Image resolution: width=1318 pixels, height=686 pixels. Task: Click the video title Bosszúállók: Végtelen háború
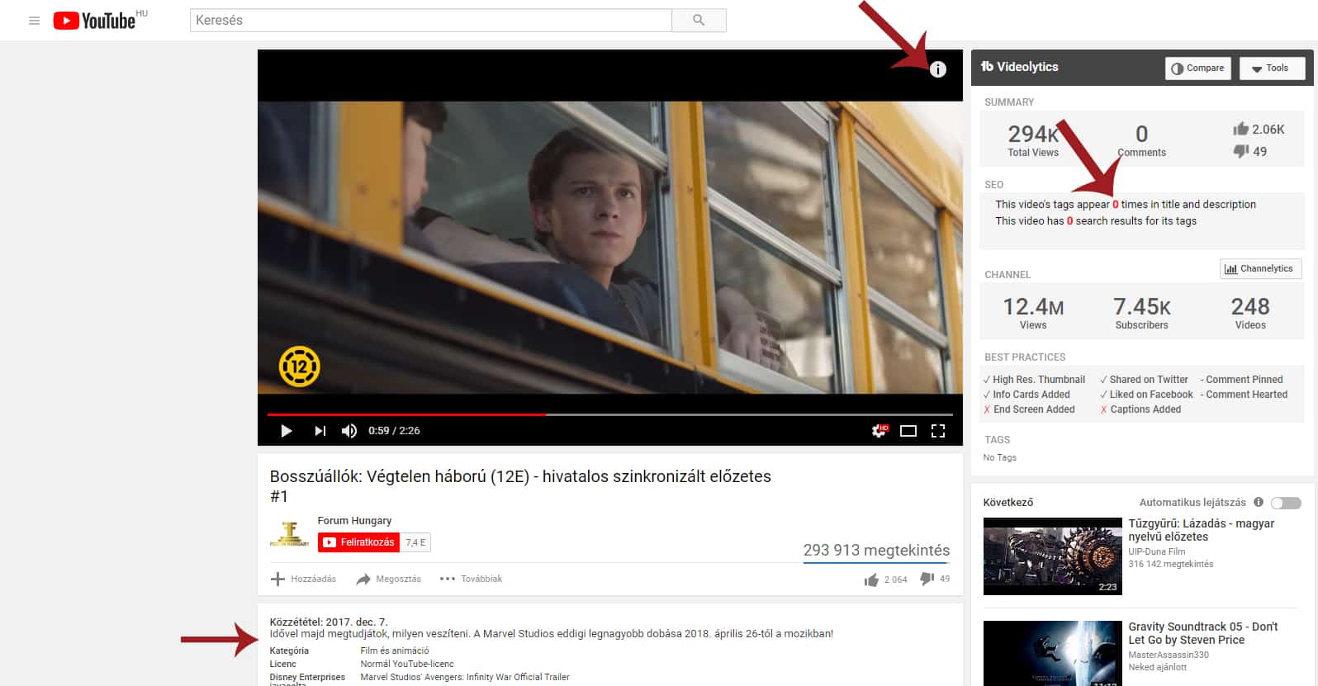tap(520, 486)
